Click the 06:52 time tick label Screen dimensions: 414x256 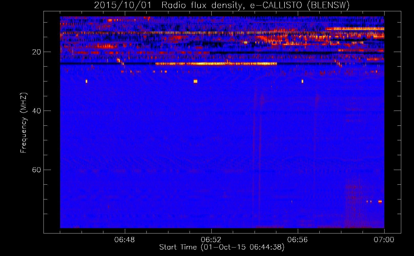tap(211, 240)
